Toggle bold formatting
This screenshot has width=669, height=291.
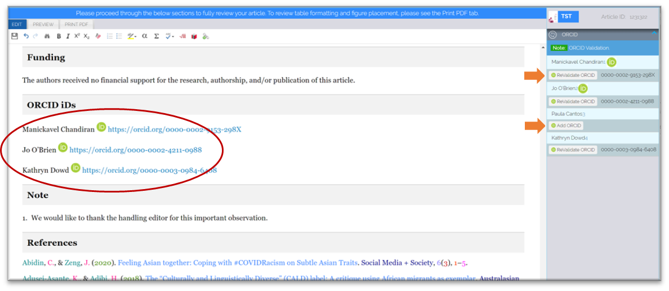click(x=59, y=36)
